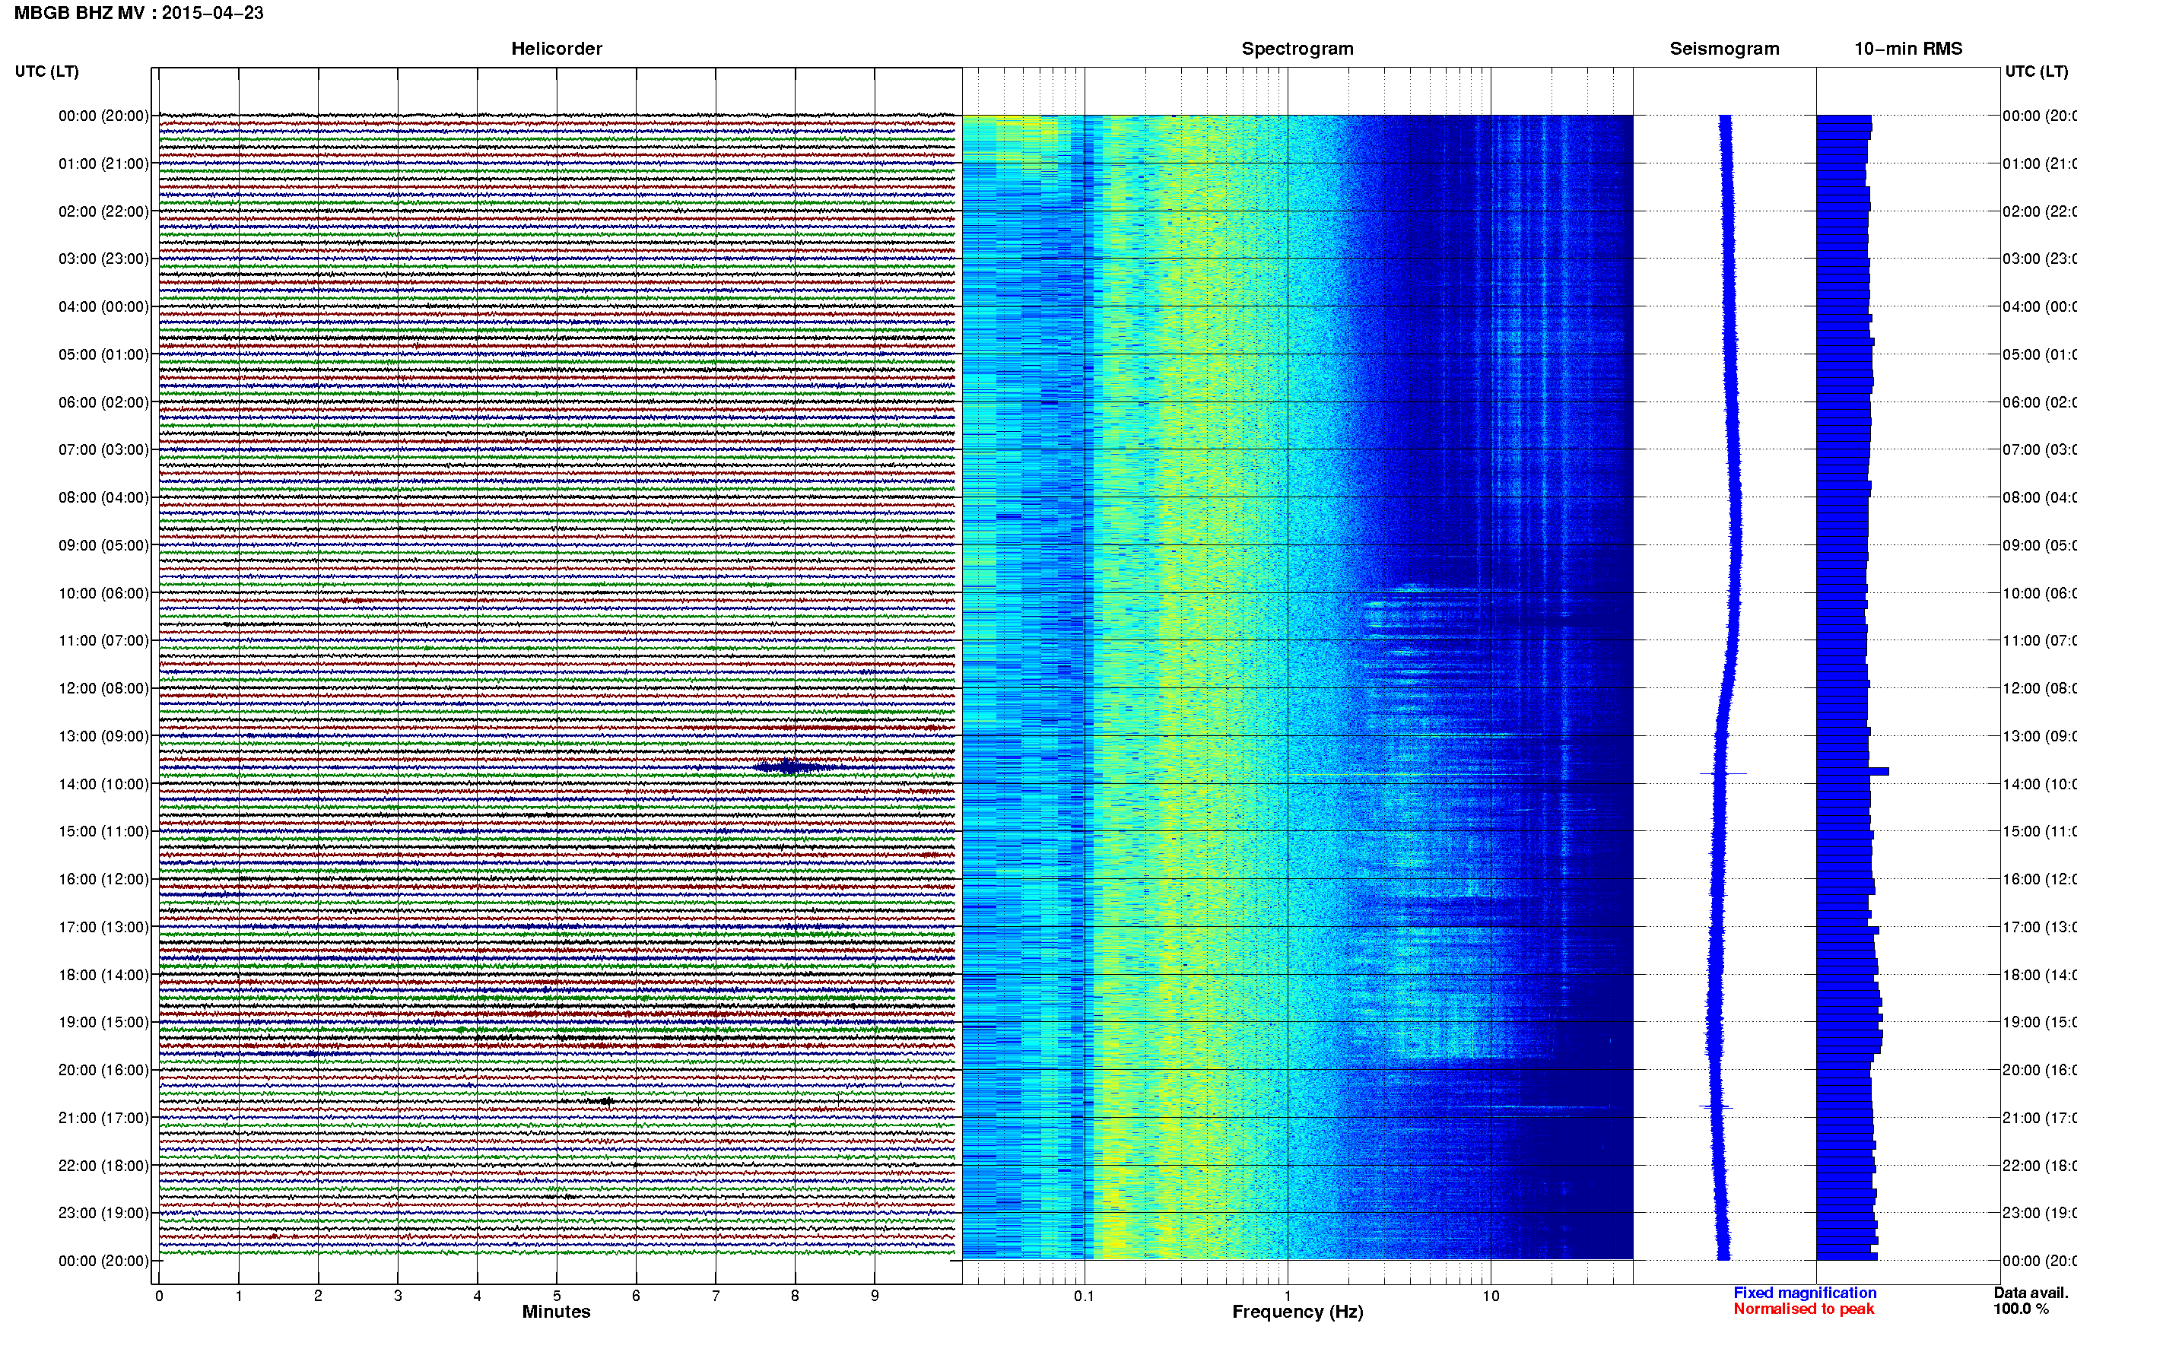Click the '0.1' frequency tick label
Image resolution: width=2163 pixels, height=1352 pixels.
(1084, 1296)
